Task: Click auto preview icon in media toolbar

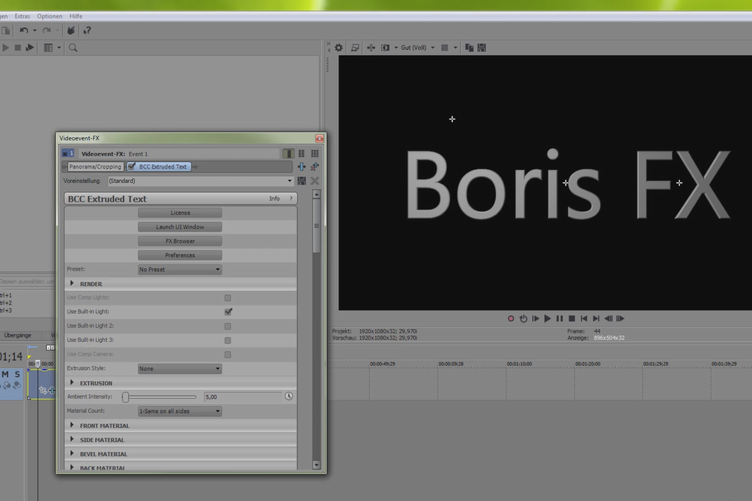Action: (x=29, y=48)
